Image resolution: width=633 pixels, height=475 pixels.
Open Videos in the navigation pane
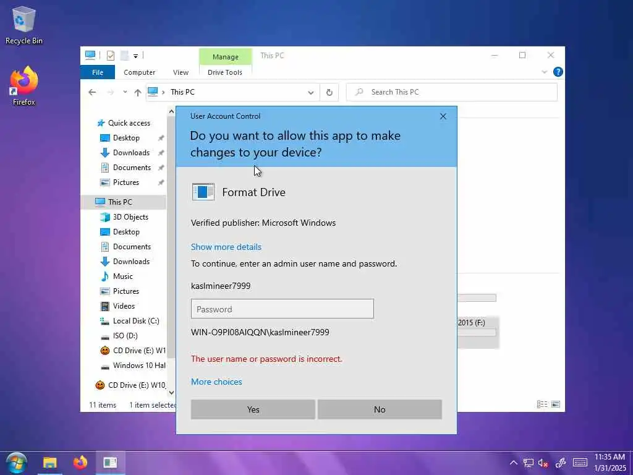coord(124,306)
